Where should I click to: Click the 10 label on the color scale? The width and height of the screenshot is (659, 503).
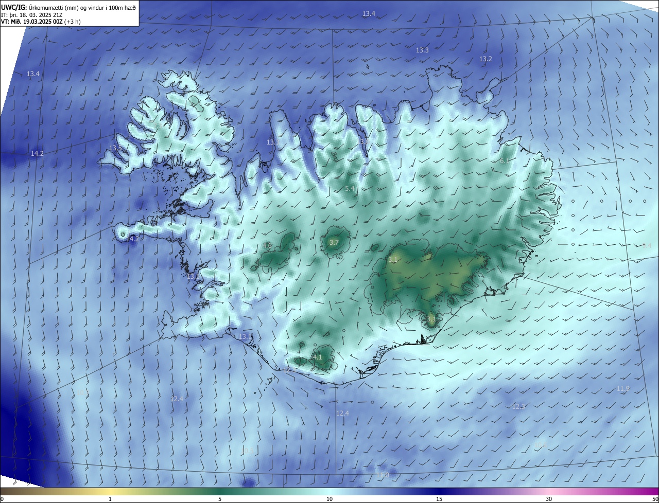pos(329,499)
